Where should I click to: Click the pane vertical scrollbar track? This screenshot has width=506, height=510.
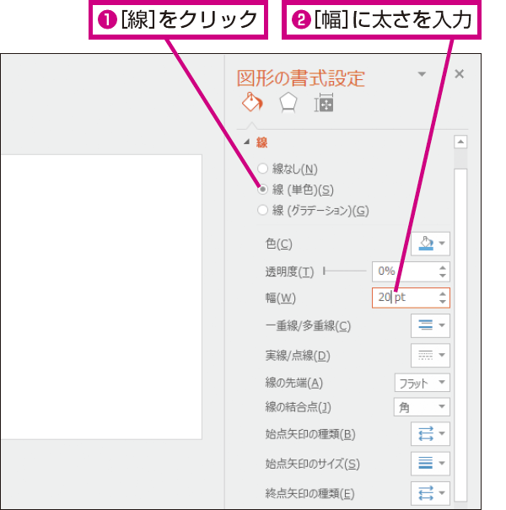tap(460, 325)
